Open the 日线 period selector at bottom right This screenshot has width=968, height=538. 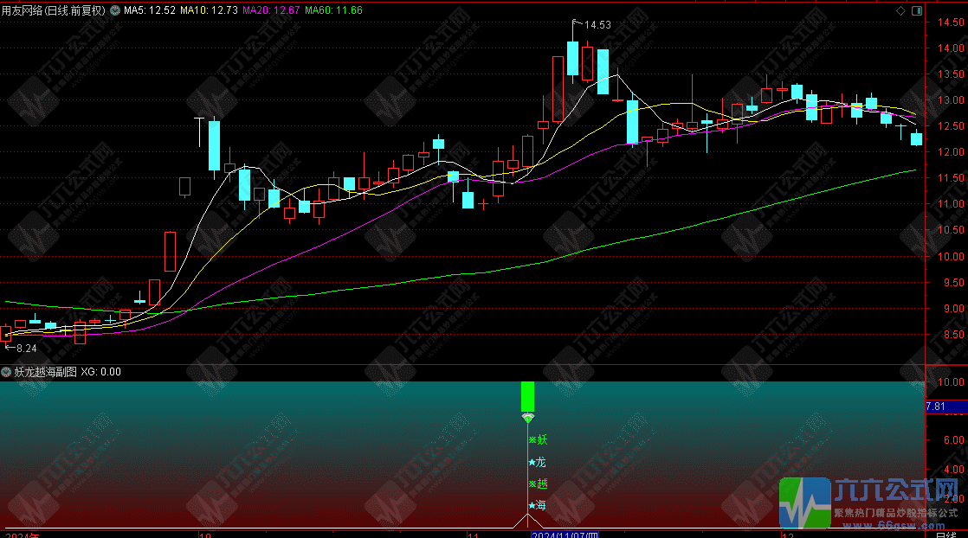[x=949, y=534]
